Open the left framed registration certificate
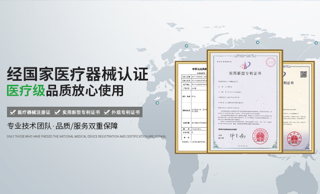The height and width of the screenshot is (194, 320). tap(191, 107)
